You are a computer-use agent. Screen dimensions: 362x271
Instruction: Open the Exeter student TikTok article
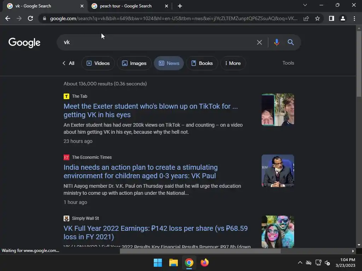pos(151,110)
